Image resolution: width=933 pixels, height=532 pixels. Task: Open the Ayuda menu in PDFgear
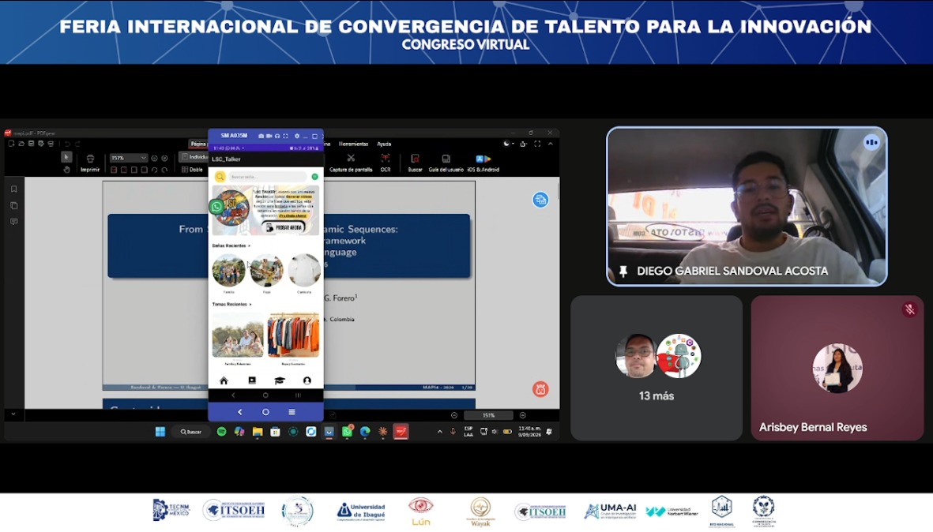[385, 144]
